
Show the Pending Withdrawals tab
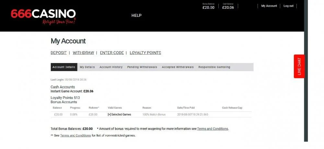click(142, 67)
